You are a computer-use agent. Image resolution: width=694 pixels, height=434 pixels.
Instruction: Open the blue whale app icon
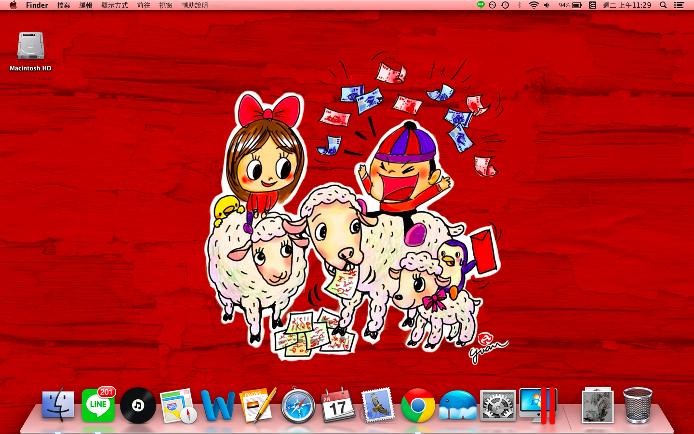point(458,405)
